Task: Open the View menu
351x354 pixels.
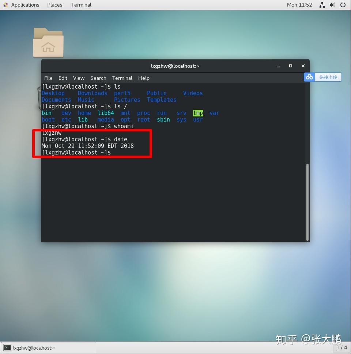Action: [x=79, y=78]
